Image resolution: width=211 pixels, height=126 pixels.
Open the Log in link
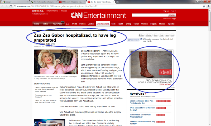tap(174, 11)
